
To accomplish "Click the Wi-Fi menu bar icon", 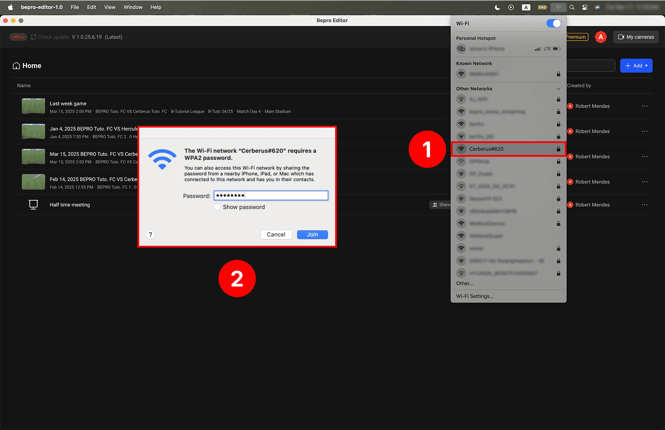I will coord(558,7).
